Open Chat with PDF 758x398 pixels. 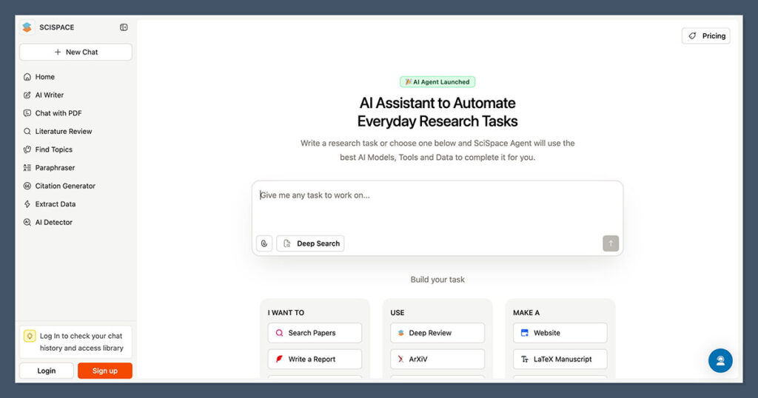tap(58, 113)
